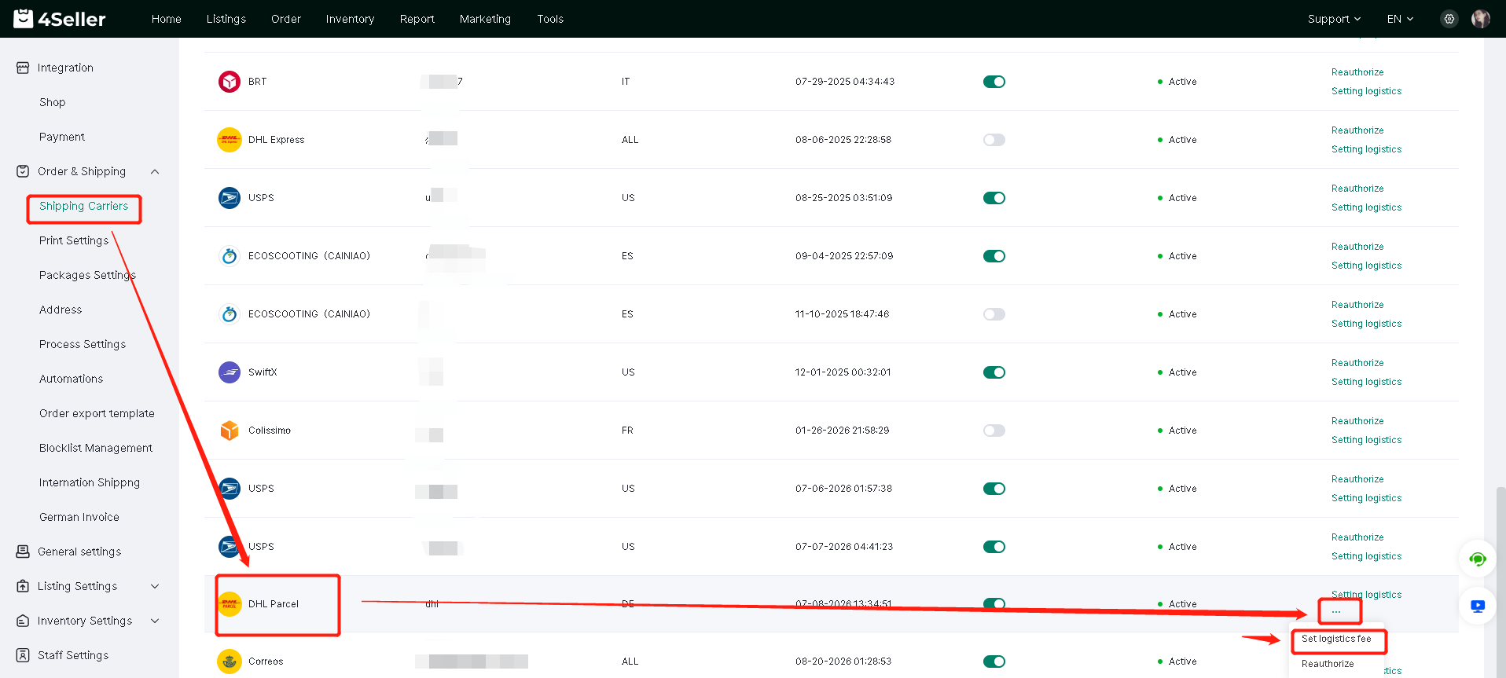1506x678 pixels.
Task: Open the Tools menu
Action: [x=550, y=19]
